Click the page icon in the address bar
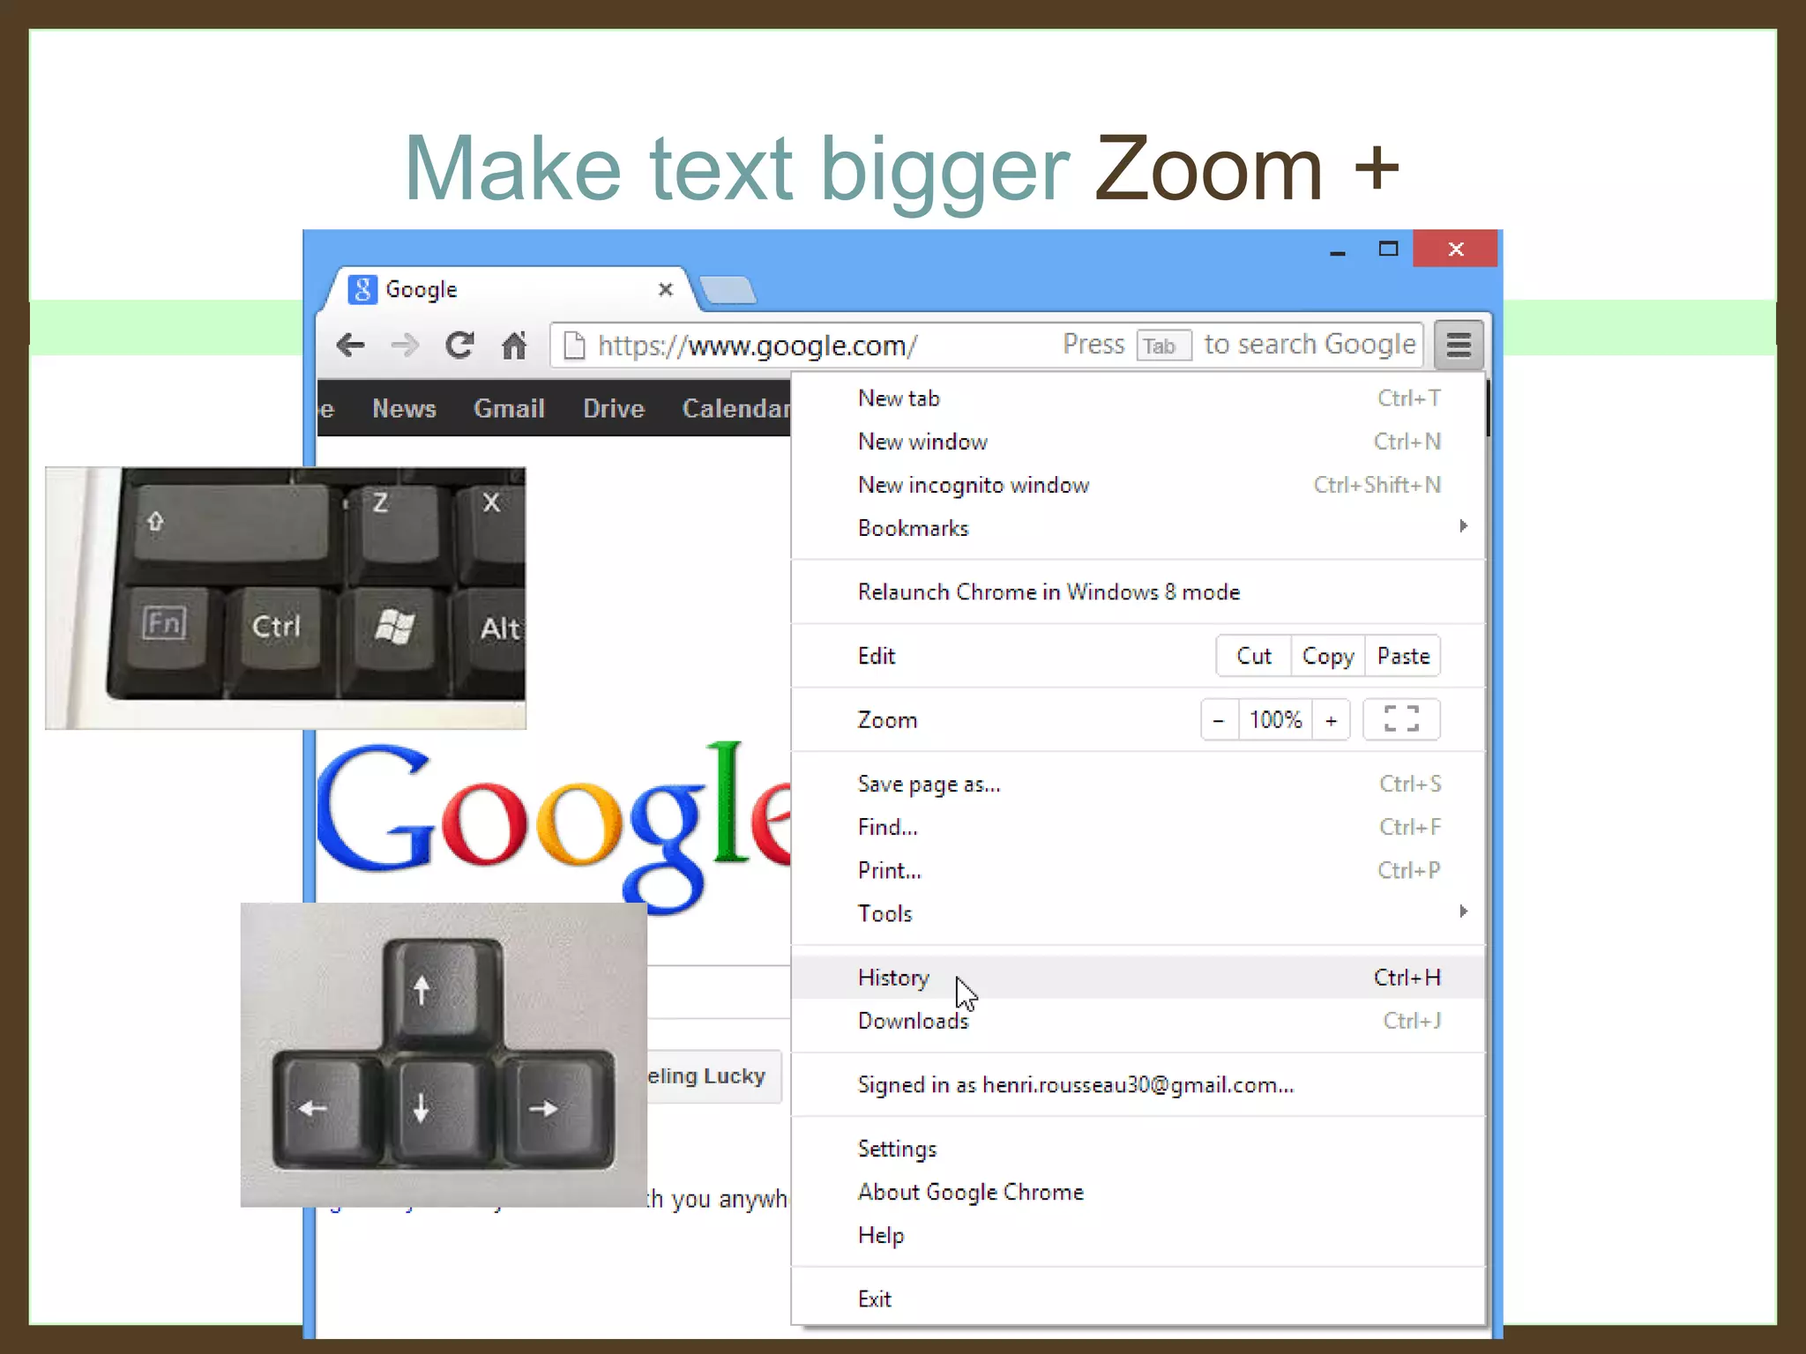Image resolution: width=1806 pixels, height=1354 pixels. (574, 345)
